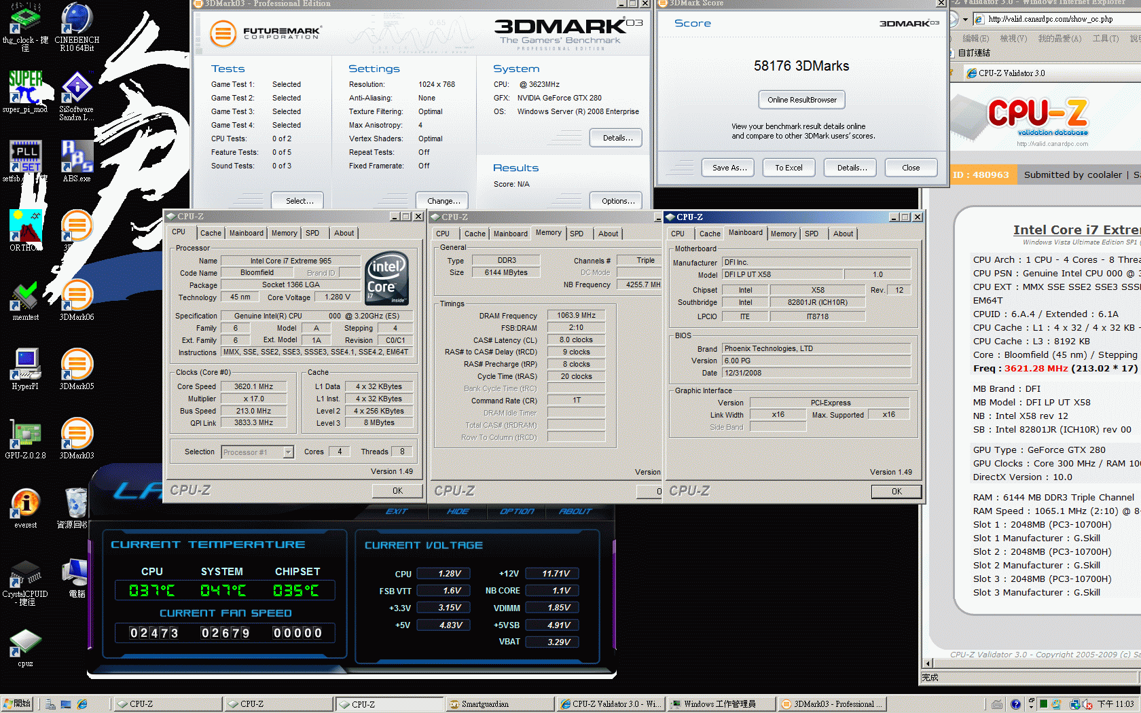Launch the CrystalCPUID desktop icon
Image resolution: width=1141 pixels, height=713 pixels.
pos(25,583)
